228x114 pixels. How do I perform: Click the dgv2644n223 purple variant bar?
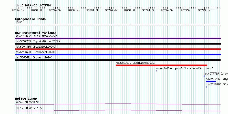118,38
